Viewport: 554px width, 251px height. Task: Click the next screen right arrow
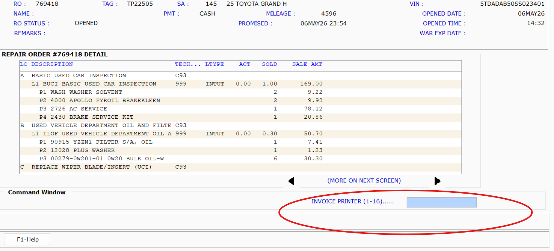coord(438,181)
